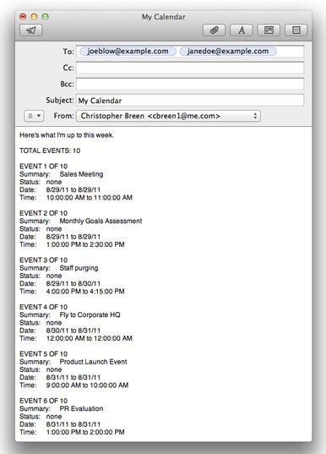Show the stationery pane icon
Image resolution: width=326 pixels, height=454 pixels.
tap(296, 30)
